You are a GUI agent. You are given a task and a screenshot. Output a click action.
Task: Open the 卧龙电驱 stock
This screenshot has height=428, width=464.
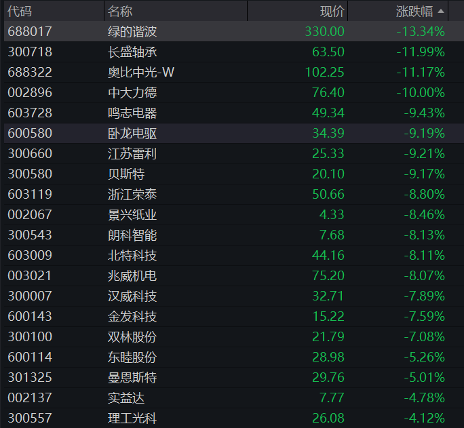[x=132, y=134]
